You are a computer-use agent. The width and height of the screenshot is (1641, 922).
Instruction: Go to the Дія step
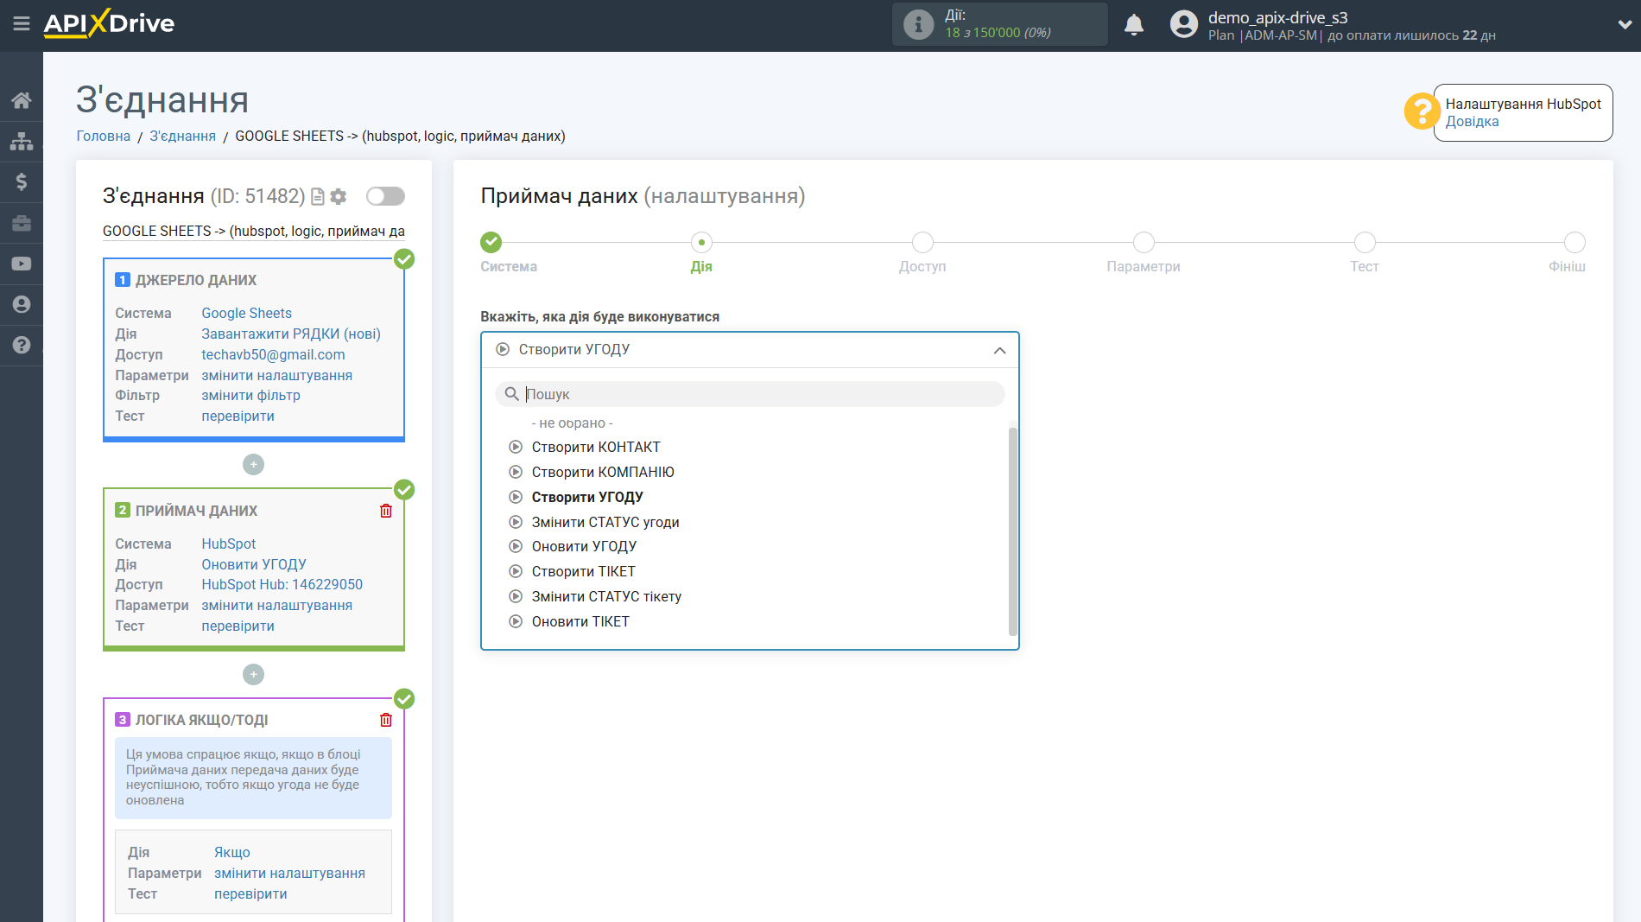coord(701,243)
